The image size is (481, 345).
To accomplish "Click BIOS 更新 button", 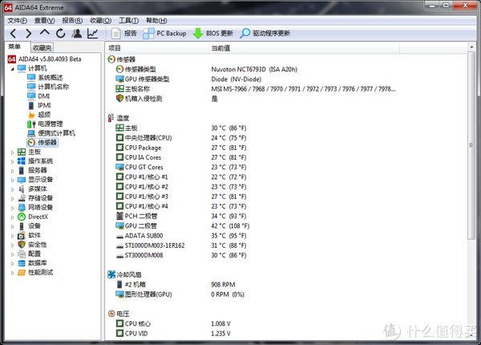I will pyautogui.click(x=213, y=33).
